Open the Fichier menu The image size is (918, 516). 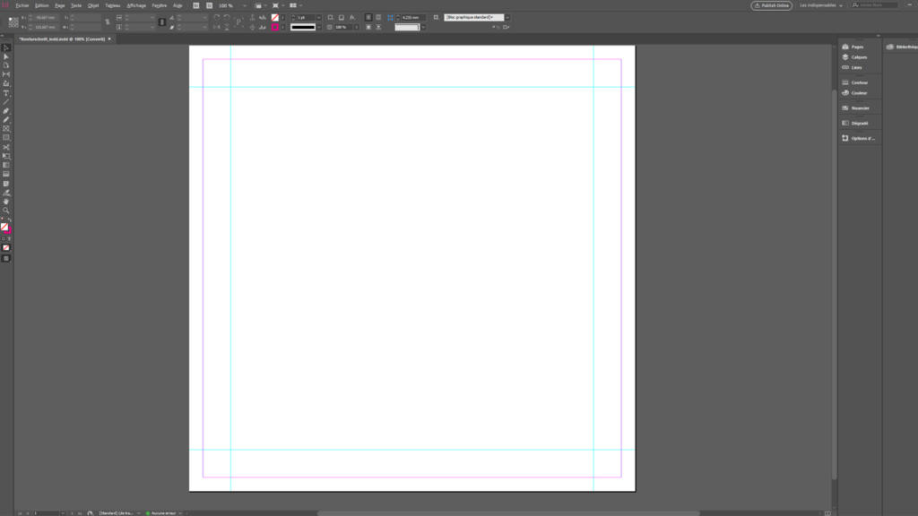tap(22, 5)
